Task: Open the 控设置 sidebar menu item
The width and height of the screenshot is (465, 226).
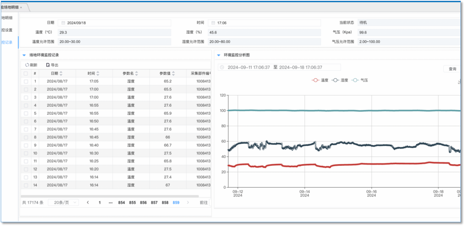Action: pyautogui.click(x=7, y=30)
